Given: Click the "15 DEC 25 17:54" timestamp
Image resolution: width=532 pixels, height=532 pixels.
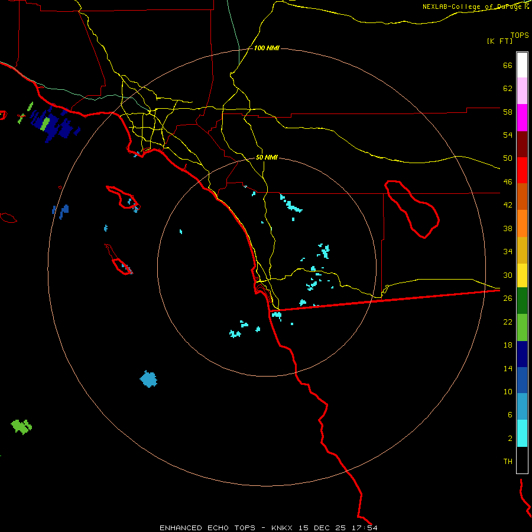Looking at the screenshot, I should point(338,528).
